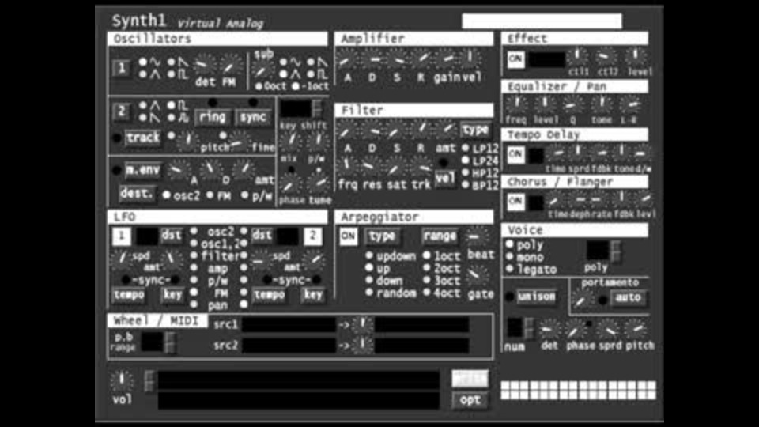Image resolution: width=759 pixels, height=427 pixels.
Task: Open the Chorus / Flanger type box
Action: pos(535,202)
